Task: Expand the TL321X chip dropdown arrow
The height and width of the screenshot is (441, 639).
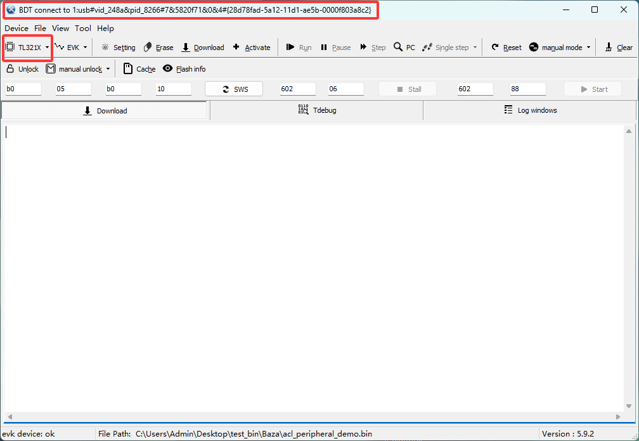Action: pos(47,48)
